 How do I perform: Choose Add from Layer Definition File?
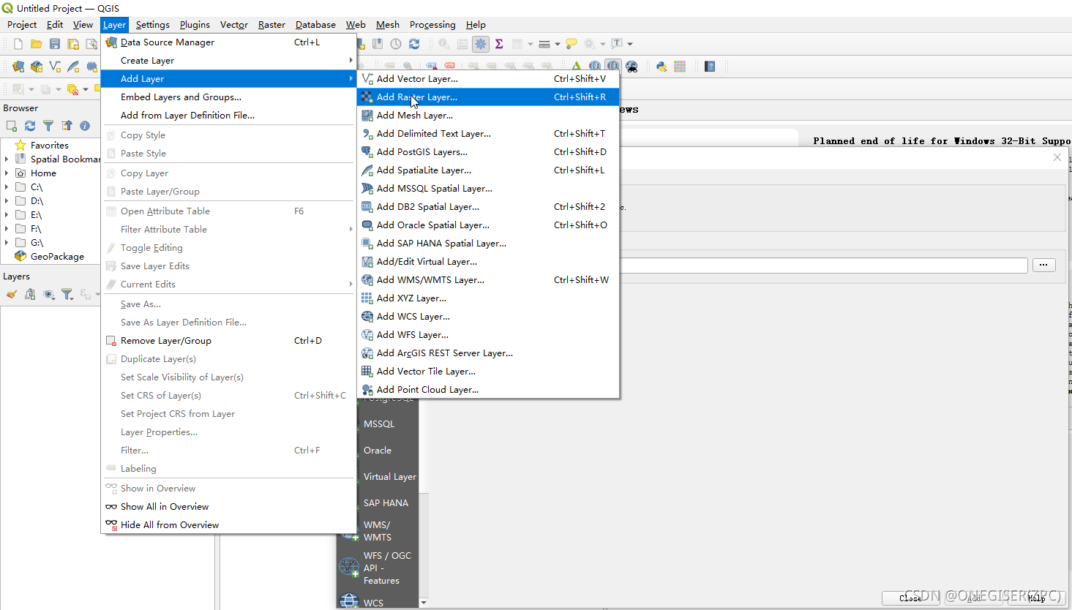coord(228,115)
